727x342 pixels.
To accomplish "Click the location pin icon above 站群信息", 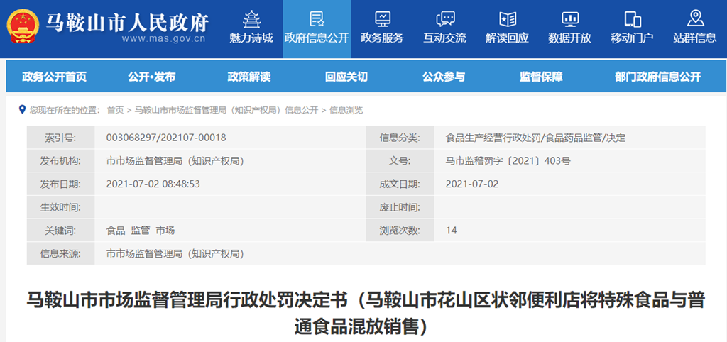I will point(694,18).
